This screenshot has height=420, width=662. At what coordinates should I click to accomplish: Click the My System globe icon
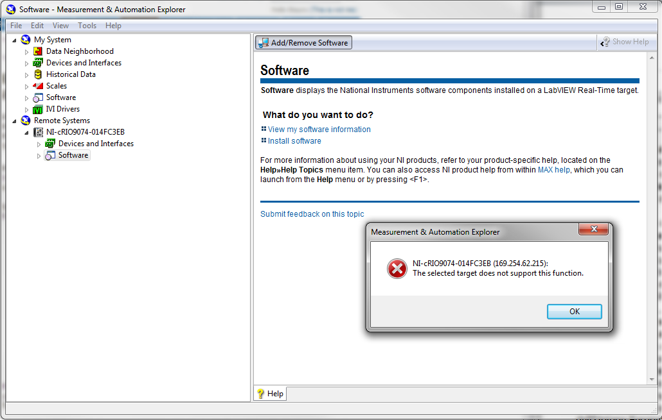[26, 40]
